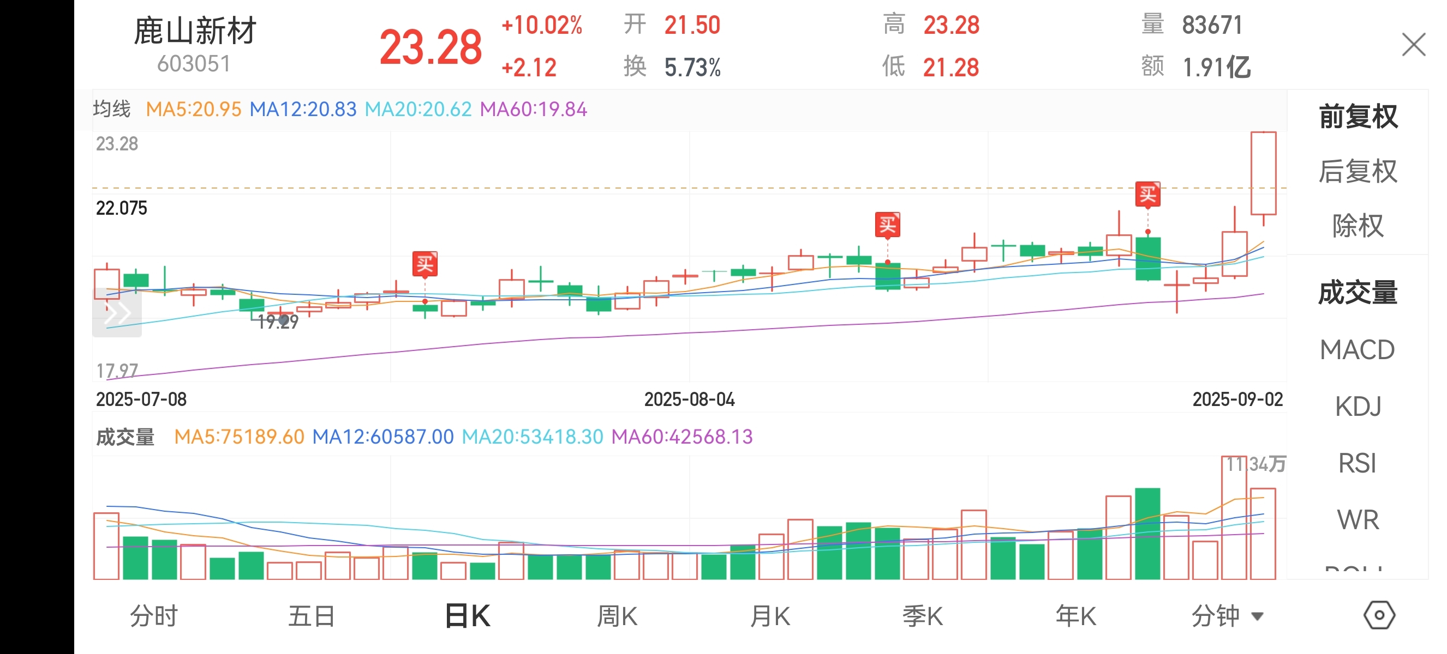Tap volume MA5:75189.60 value
Screen dimensions: 1447x654
(240, 437)
